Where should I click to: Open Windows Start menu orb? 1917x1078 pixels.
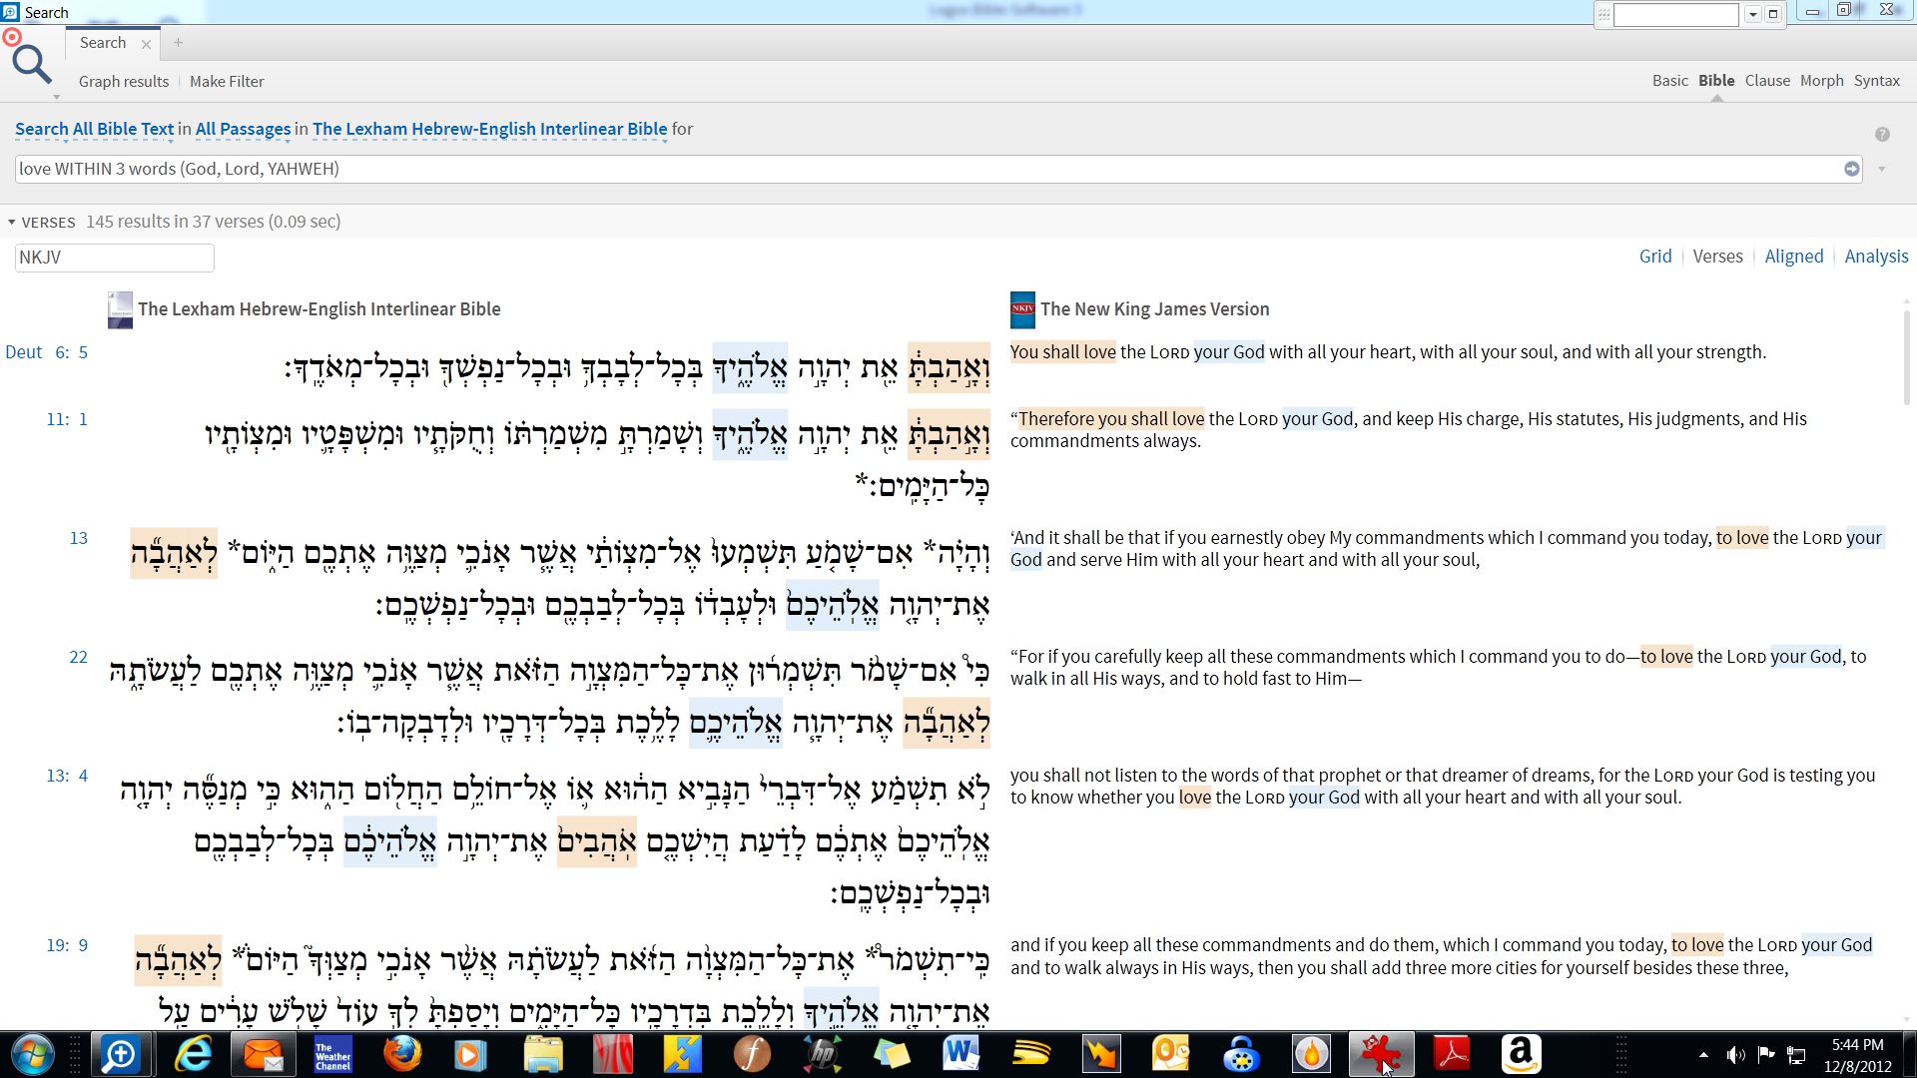(x=33, y=1055)
